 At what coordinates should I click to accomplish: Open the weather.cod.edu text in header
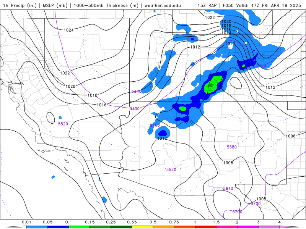coord(163,5)
